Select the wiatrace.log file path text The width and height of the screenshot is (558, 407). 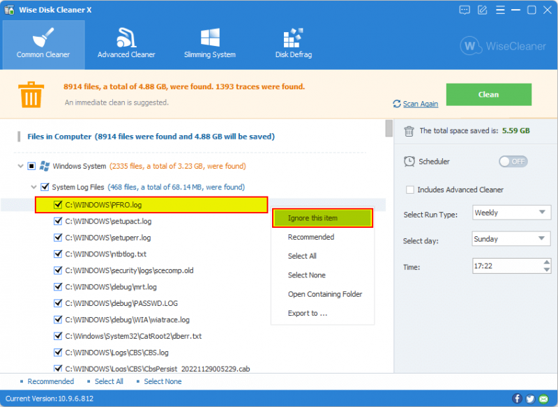click(x=128, y=320)
